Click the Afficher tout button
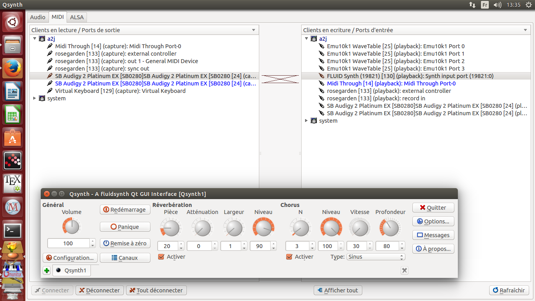This screenshot has width=535, height=301. [338, 290]
